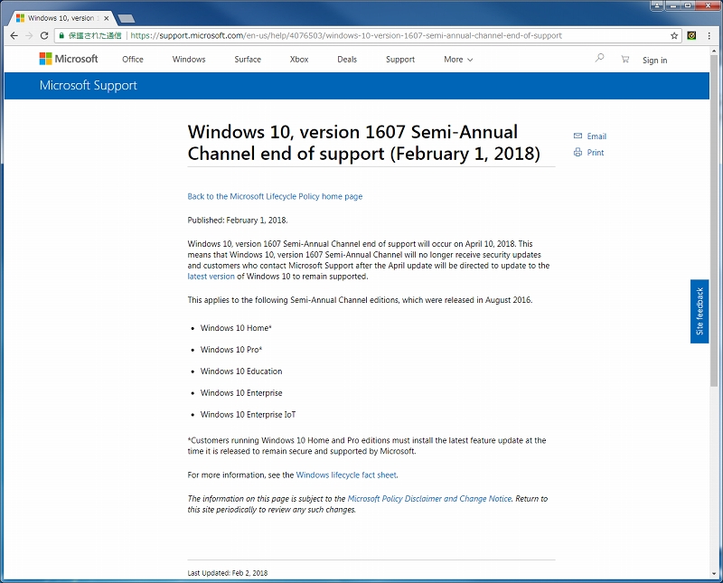This screenshot has width=723, height=583.
Task: Click the Print link text
Action: 596,152
